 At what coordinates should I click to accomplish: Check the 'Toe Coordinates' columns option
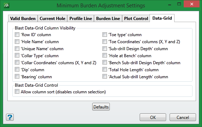[x=105, y=42]
